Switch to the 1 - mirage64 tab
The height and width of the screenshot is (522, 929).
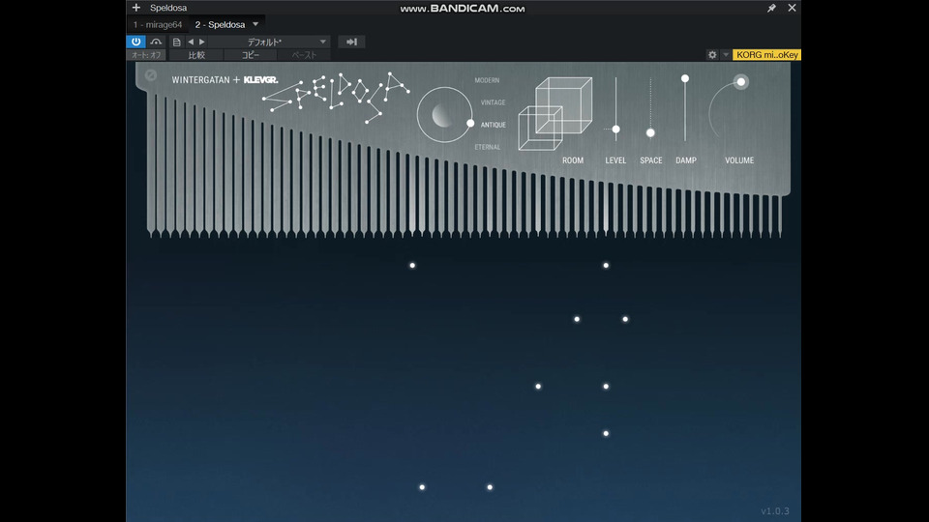click(x=158, y=24)
